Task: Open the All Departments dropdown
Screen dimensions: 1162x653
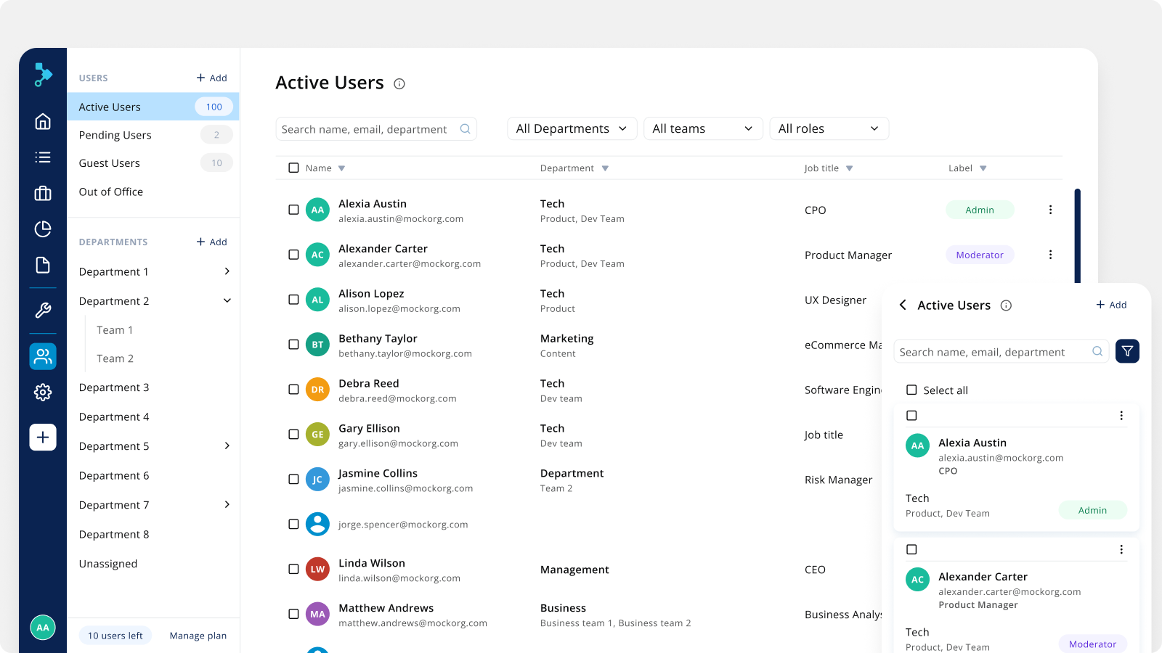Action: tap(572, 128)
